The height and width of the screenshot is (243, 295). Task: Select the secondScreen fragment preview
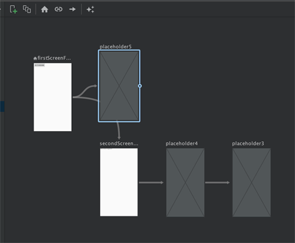pos(119,182)
